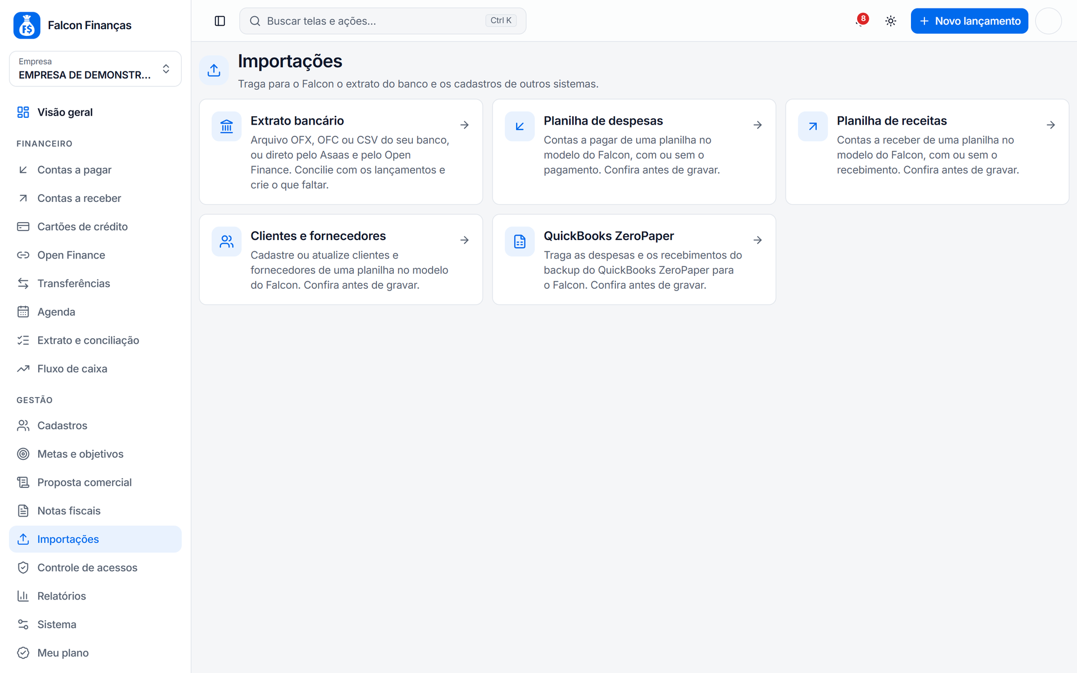1077x673 pixels.
Task: Open the Clientes e fornecedores card title
Action: (x=318, y=236)
